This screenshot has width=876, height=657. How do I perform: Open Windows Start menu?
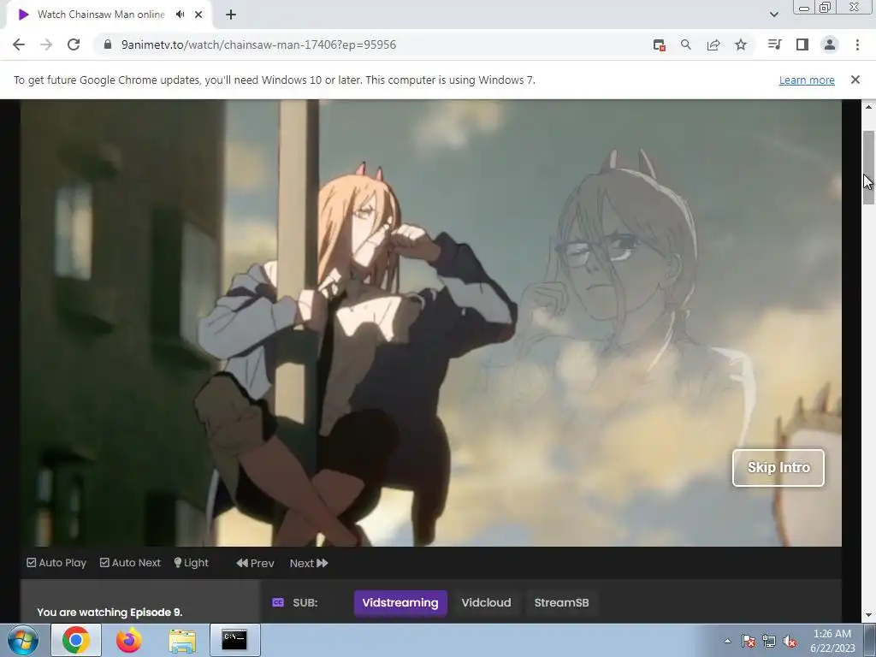coord(23,640)
